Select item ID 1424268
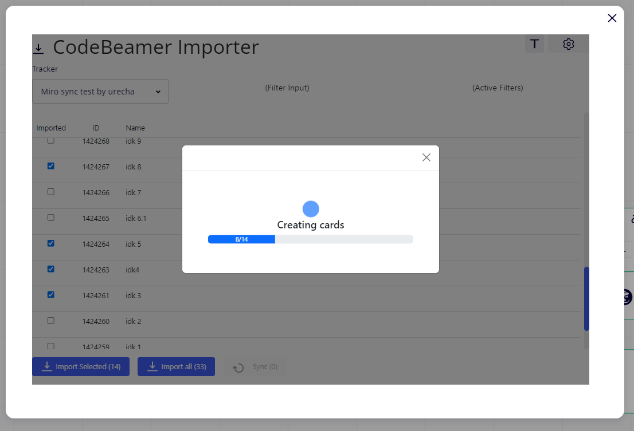The image size is (634, 431). pyautogui.click(x=96, y=141)
